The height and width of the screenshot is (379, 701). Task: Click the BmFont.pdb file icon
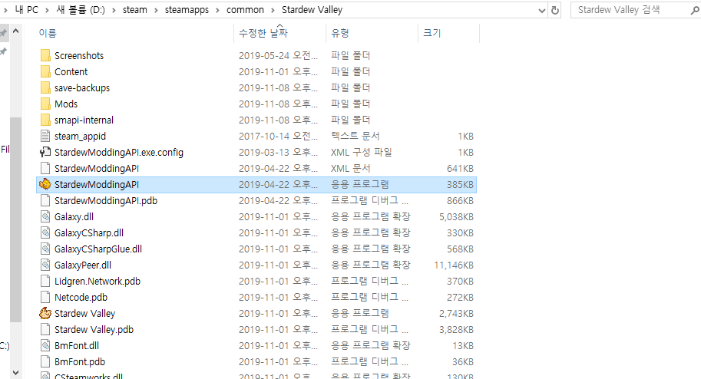pyautogui.click(x=45, y=361)
